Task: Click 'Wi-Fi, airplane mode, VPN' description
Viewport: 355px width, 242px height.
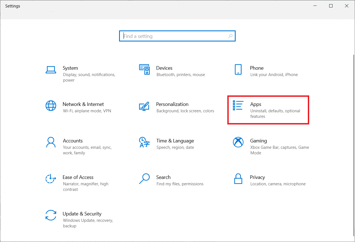Action: click(x=87, y=111)
